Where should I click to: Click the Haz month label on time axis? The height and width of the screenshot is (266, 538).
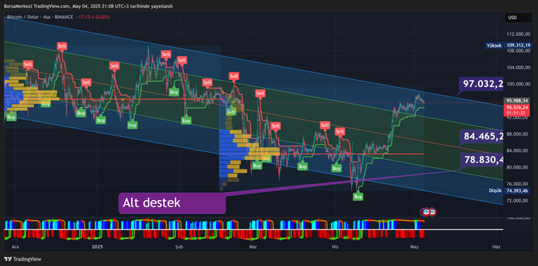496,247
